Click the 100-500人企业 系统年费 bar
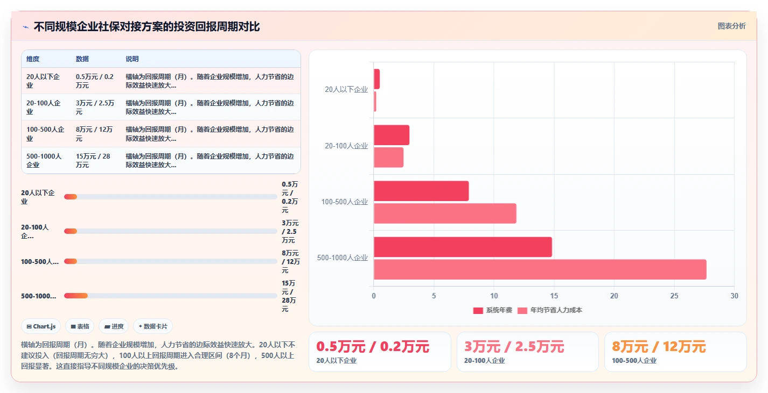Screen dimensions: 768x393 pos(421,191)
